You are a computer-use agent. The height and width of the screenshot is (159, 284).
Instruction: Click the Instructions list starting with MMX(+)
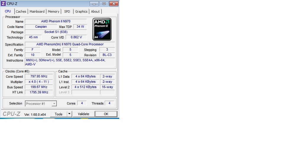70,62
